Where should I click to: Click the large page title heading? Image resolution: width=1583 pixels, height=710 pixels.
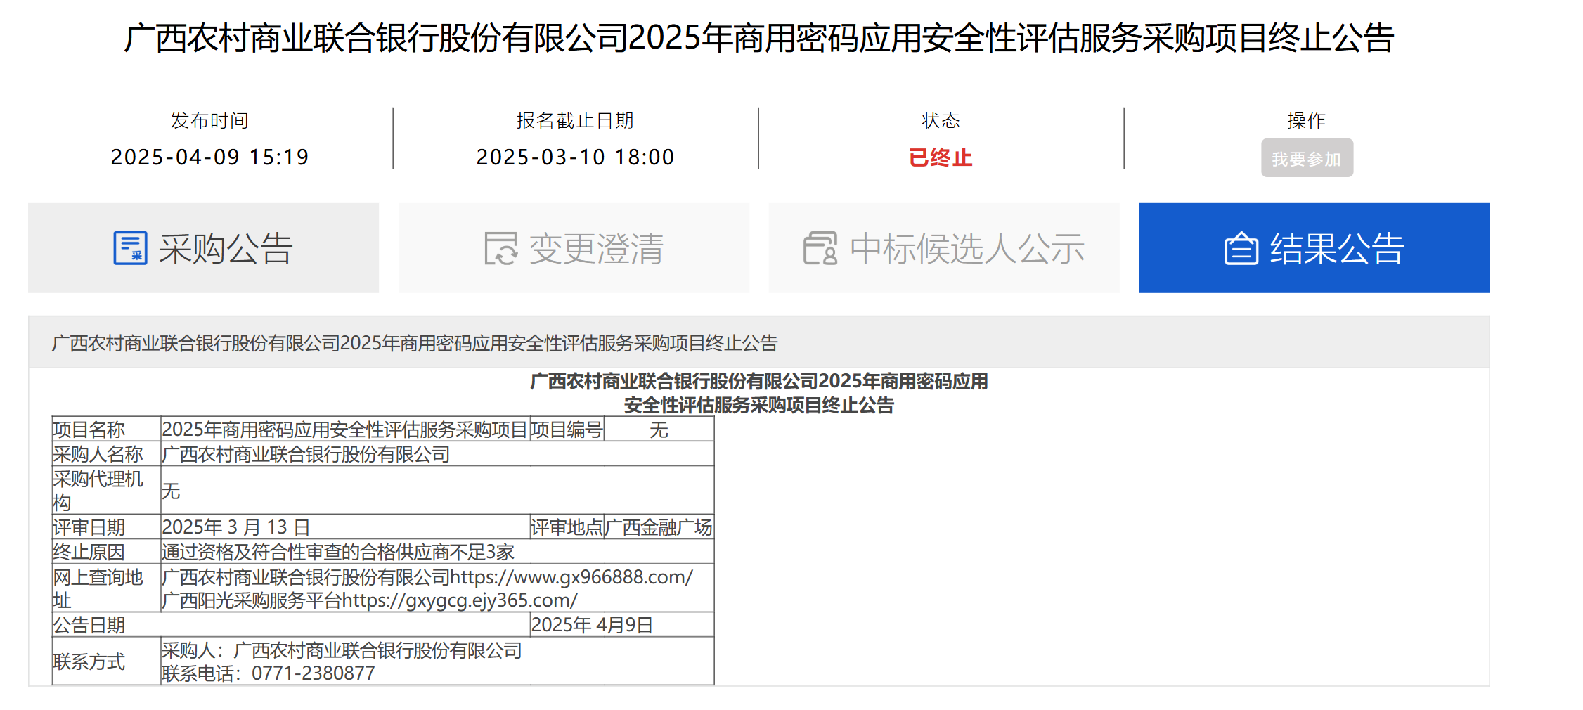(x=759, y=38)
